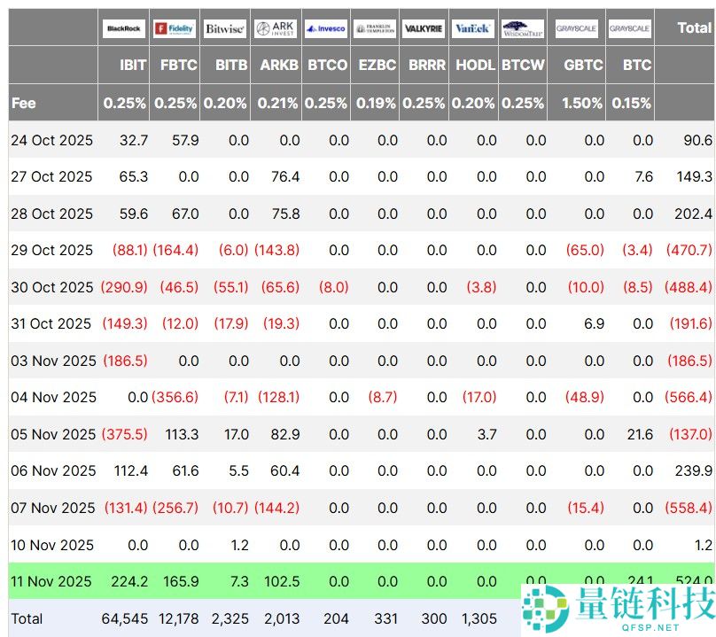Image resolution: width=716 pixels, height=637 pixels.
Task: Open the ARK Invest logo above ARKB
Action: coord(276,27)
